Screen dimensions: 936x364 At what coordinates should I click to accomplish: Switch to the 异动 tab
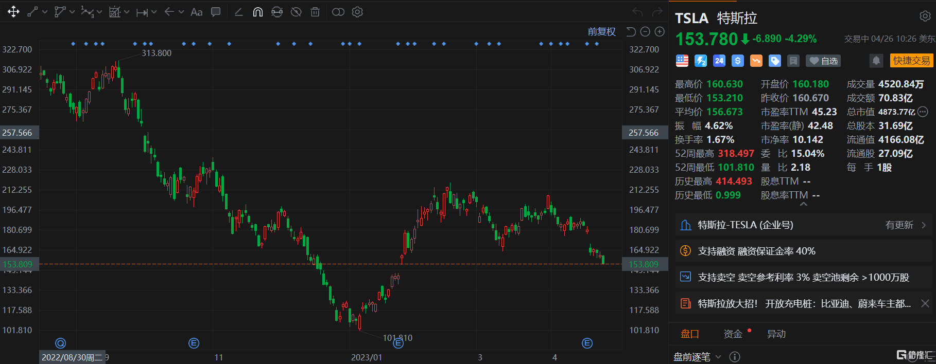pyautogui.click(x=776, y=334)
